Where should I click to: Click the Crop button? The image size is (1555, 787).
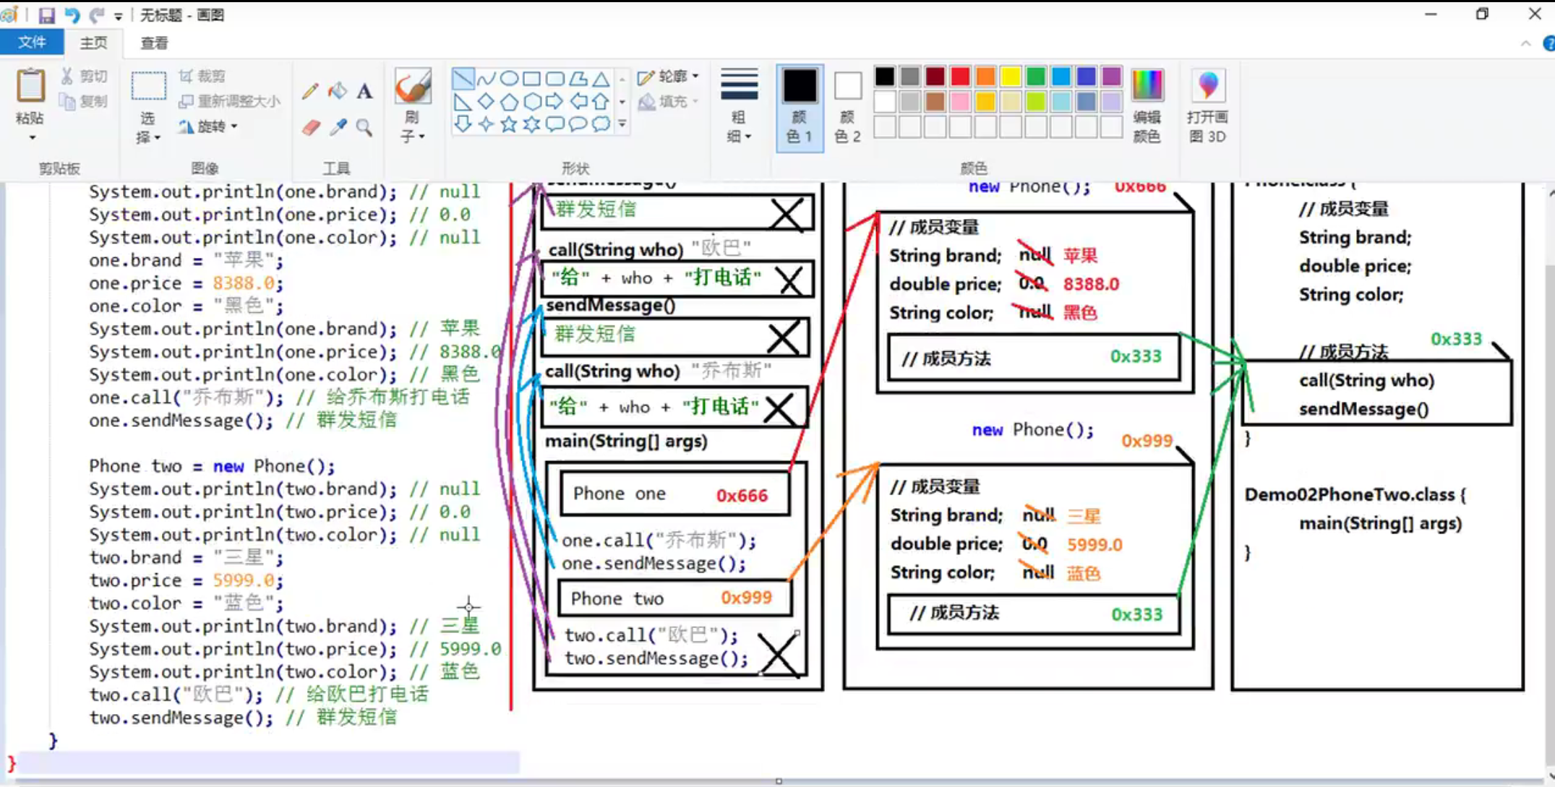[x=203, y=76]
